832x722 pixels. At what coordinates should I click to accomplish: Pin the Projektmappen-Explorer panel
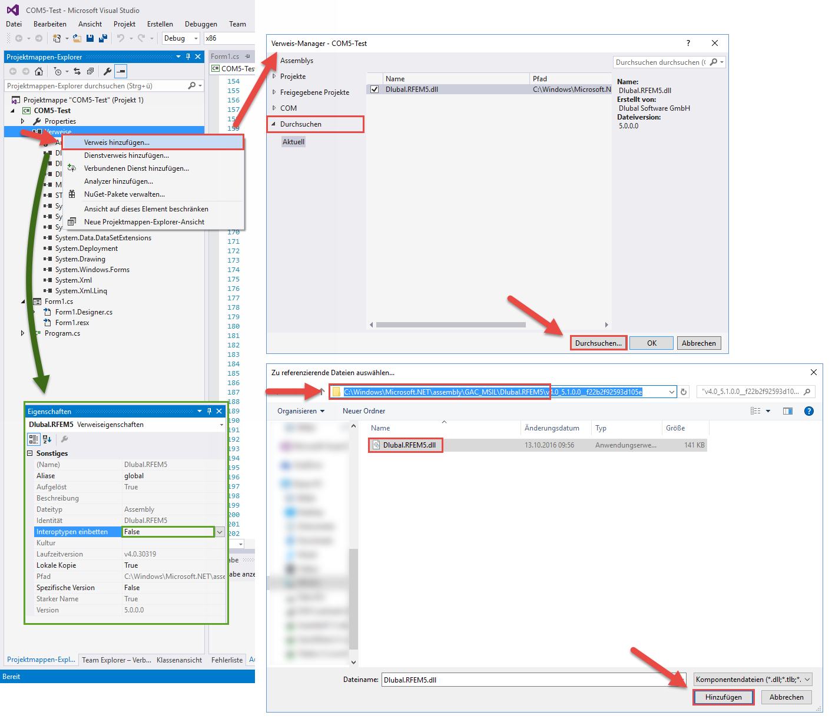188,57
